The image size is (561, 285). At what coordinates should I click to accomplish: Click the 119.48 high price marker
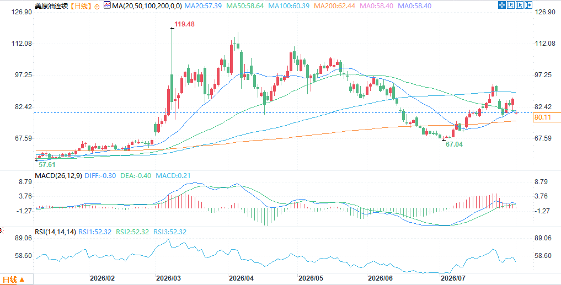(x=184, y=24)
